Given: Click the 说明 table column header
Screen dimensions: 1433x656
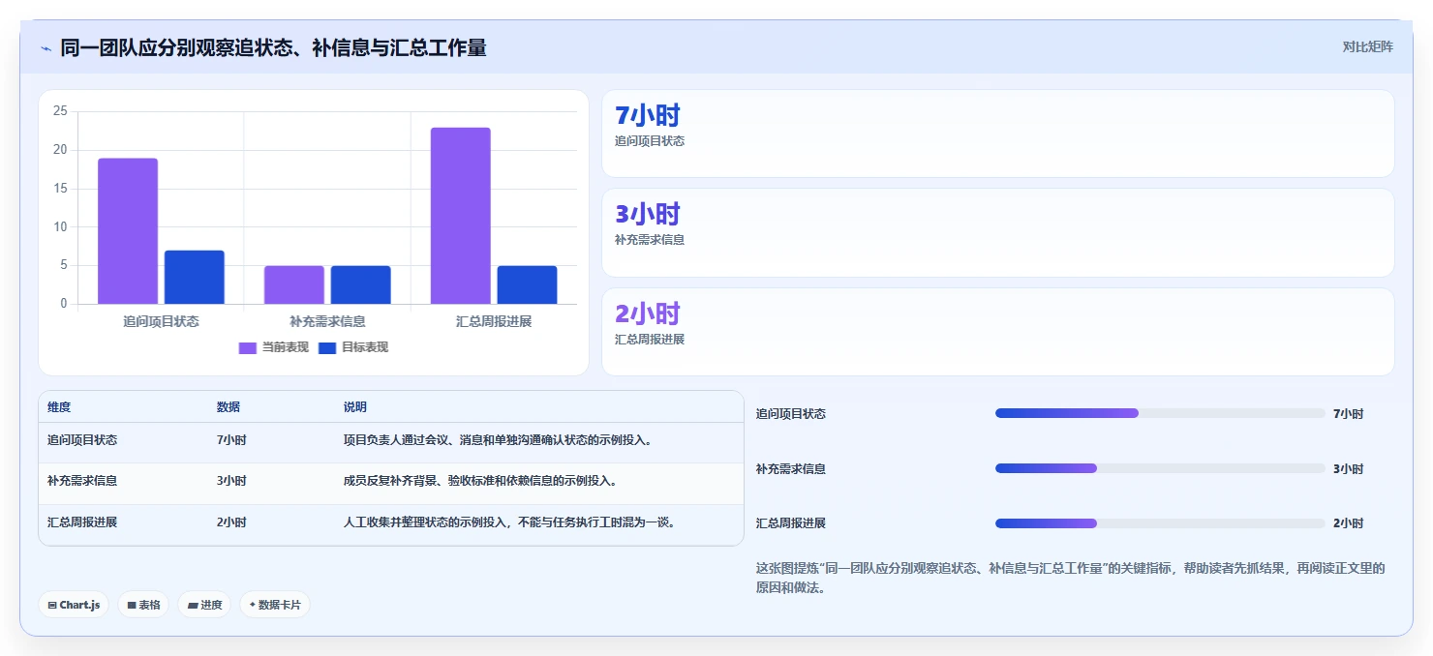Looking at the screenshot, I should coord(355,407).
